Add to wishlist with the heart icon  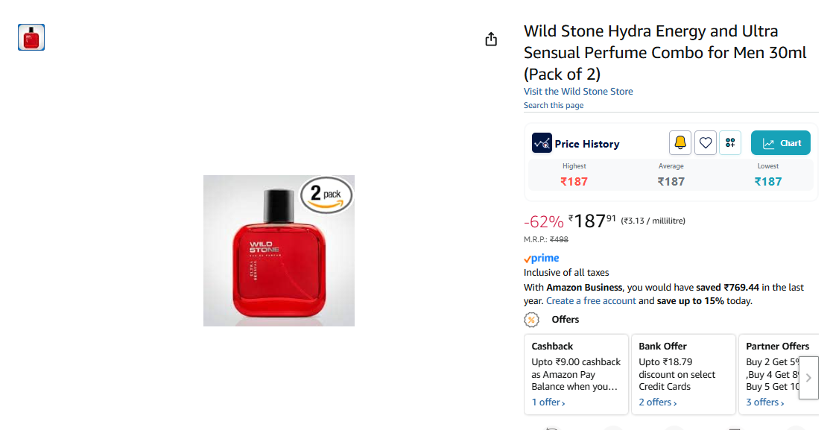(706, 143)
